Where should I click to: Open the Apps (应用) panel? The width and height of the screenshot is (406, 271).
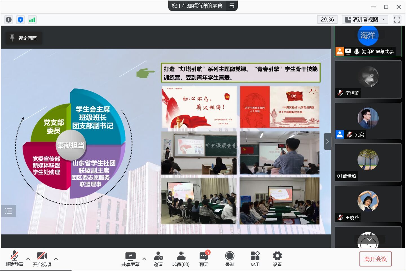pyautogui.click(x=255, y=259)
